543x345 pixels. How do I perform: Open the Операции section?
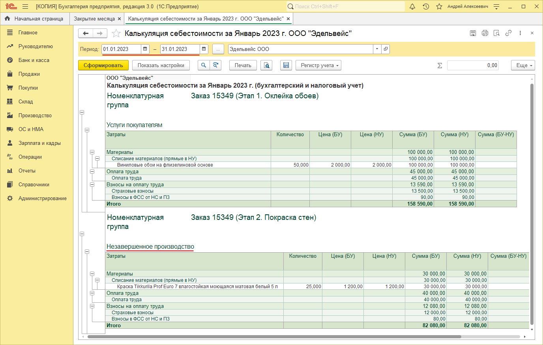[x=36, y=157]
